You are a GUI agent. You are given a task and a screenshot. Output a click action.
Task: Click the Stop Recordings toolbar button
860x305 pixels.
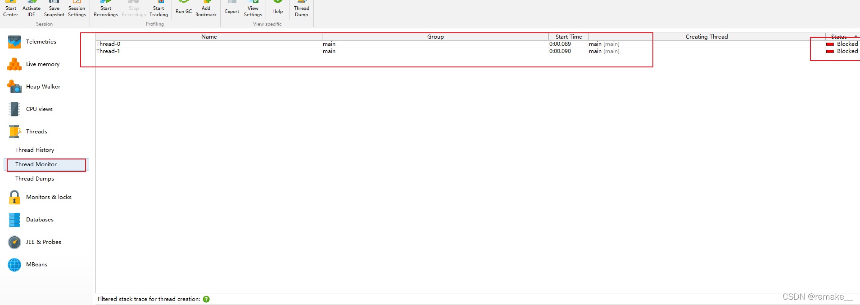tap(134, 9)
